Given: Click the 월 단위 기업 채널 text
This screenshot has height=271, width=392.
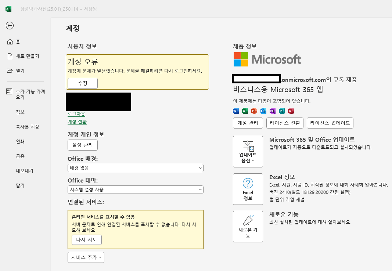Looking at the screenshot, I should [x=287, y=199].
